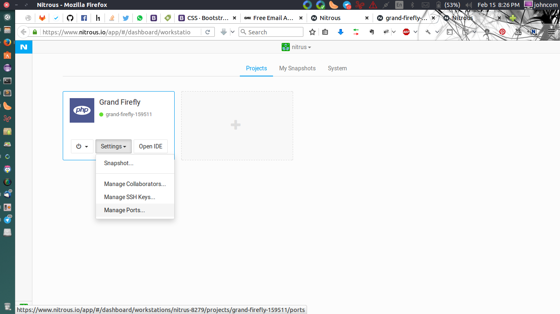Viewport: 560px width, 314px height.
Task: Click the YouTube toolbar icon
Action: [x=518, y=32]
